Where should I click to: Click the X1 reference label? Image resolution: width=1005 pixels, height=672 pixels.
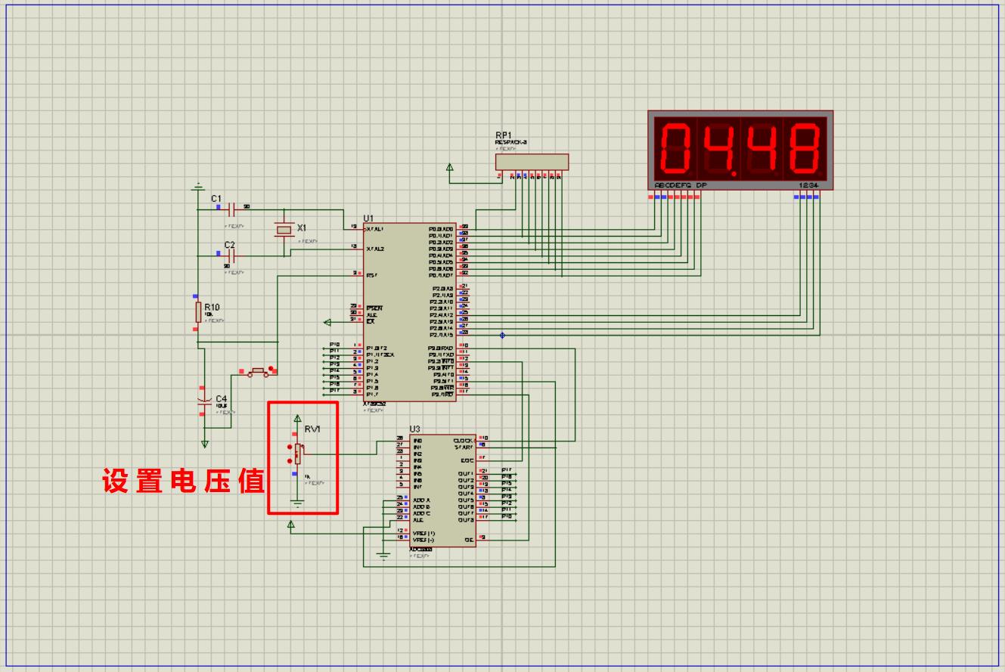click(x=302, y=228)
